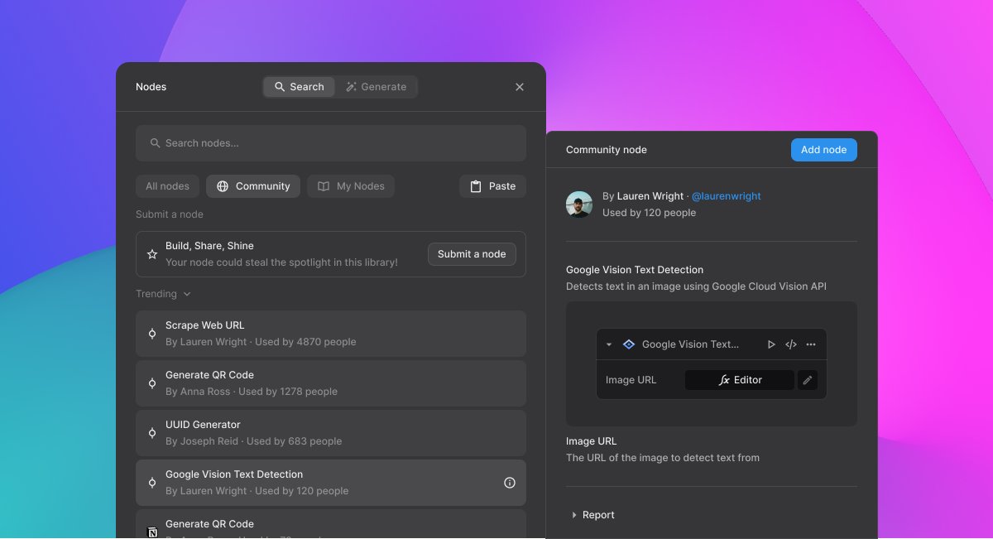Click the globe icon on Community tab
993x539 pixels.
[x=223, y=186]
